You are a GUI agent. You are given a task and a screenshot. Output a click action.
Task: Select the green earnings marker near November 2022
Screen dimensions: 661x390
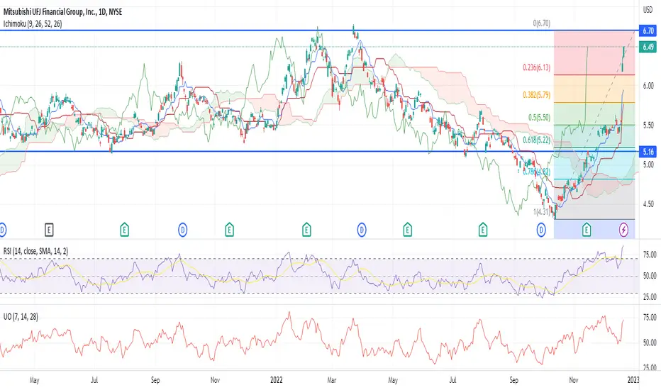coord(587,230)
